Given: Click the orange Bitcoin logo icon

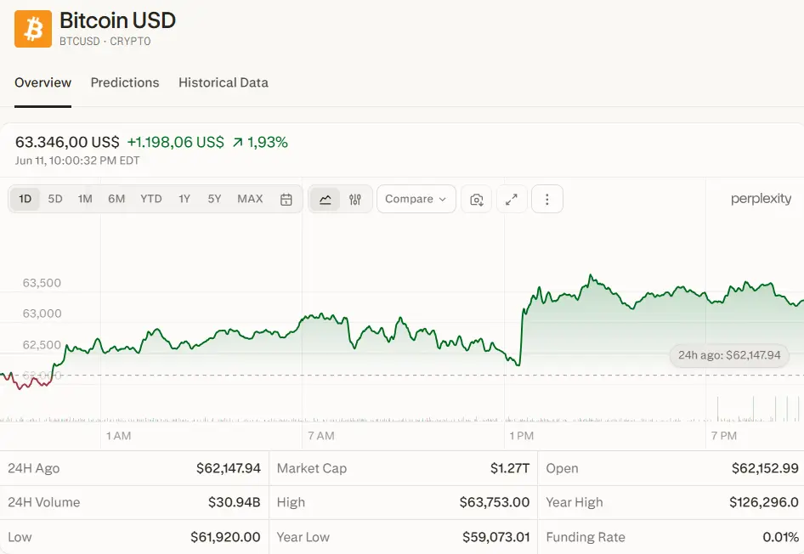Looking at the screenshot, I should (x=33, y=29).
